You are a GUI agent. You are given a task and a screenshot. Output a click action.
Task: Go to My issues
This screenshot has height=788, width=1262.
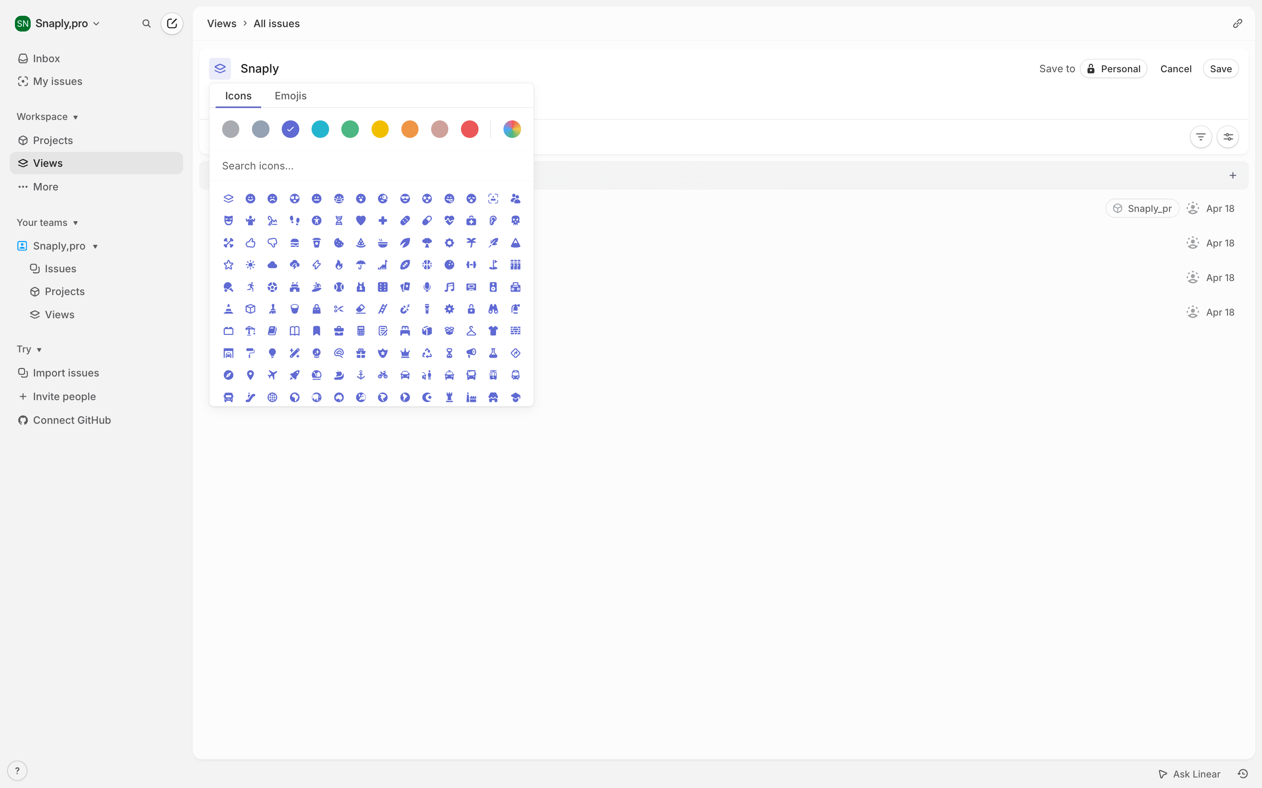(96, 81)
